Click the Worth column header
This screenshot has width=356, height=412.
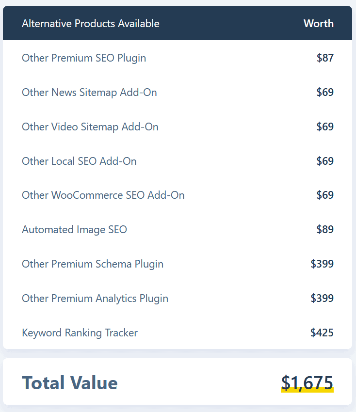point(318,24)
